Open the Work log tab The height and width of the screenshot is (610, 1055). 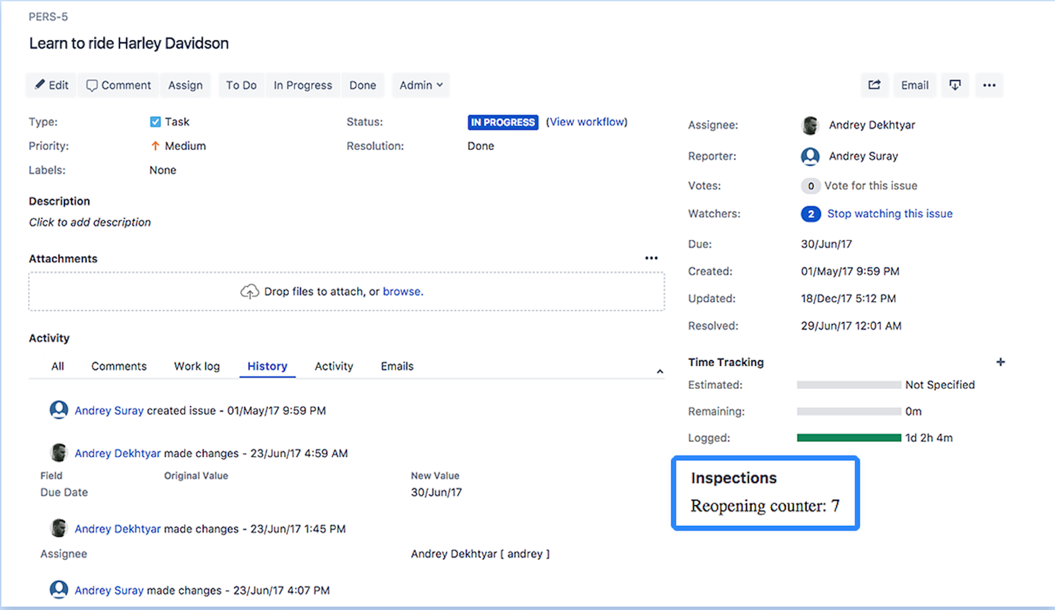[x=197, y=366]
